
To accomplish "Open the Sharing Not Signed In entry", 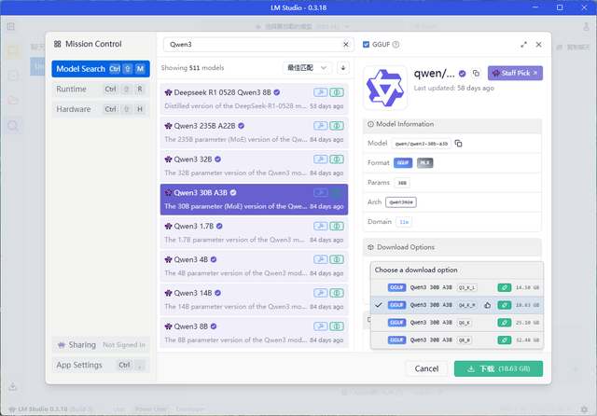I will click(x=101, y=345).
